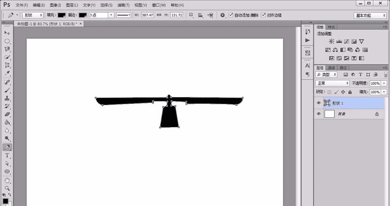The image size is (390, 206).
Task: Select the Eraser tool
Action: point(7,114)
